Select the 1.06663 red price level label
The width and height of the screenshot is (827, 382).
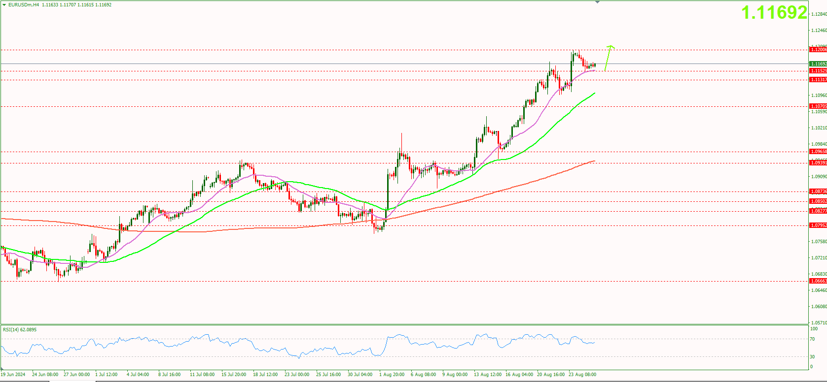pyautogui.click(x=818, y=281)
